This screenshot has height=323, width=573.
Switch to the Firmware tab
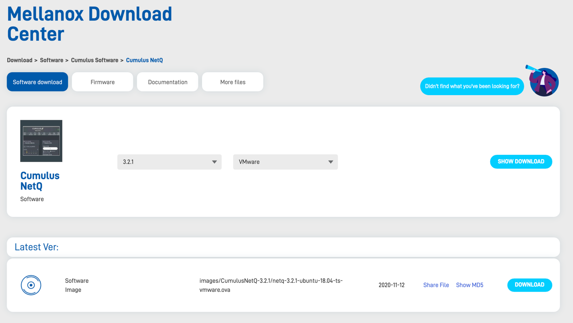(x=102, y=82)
